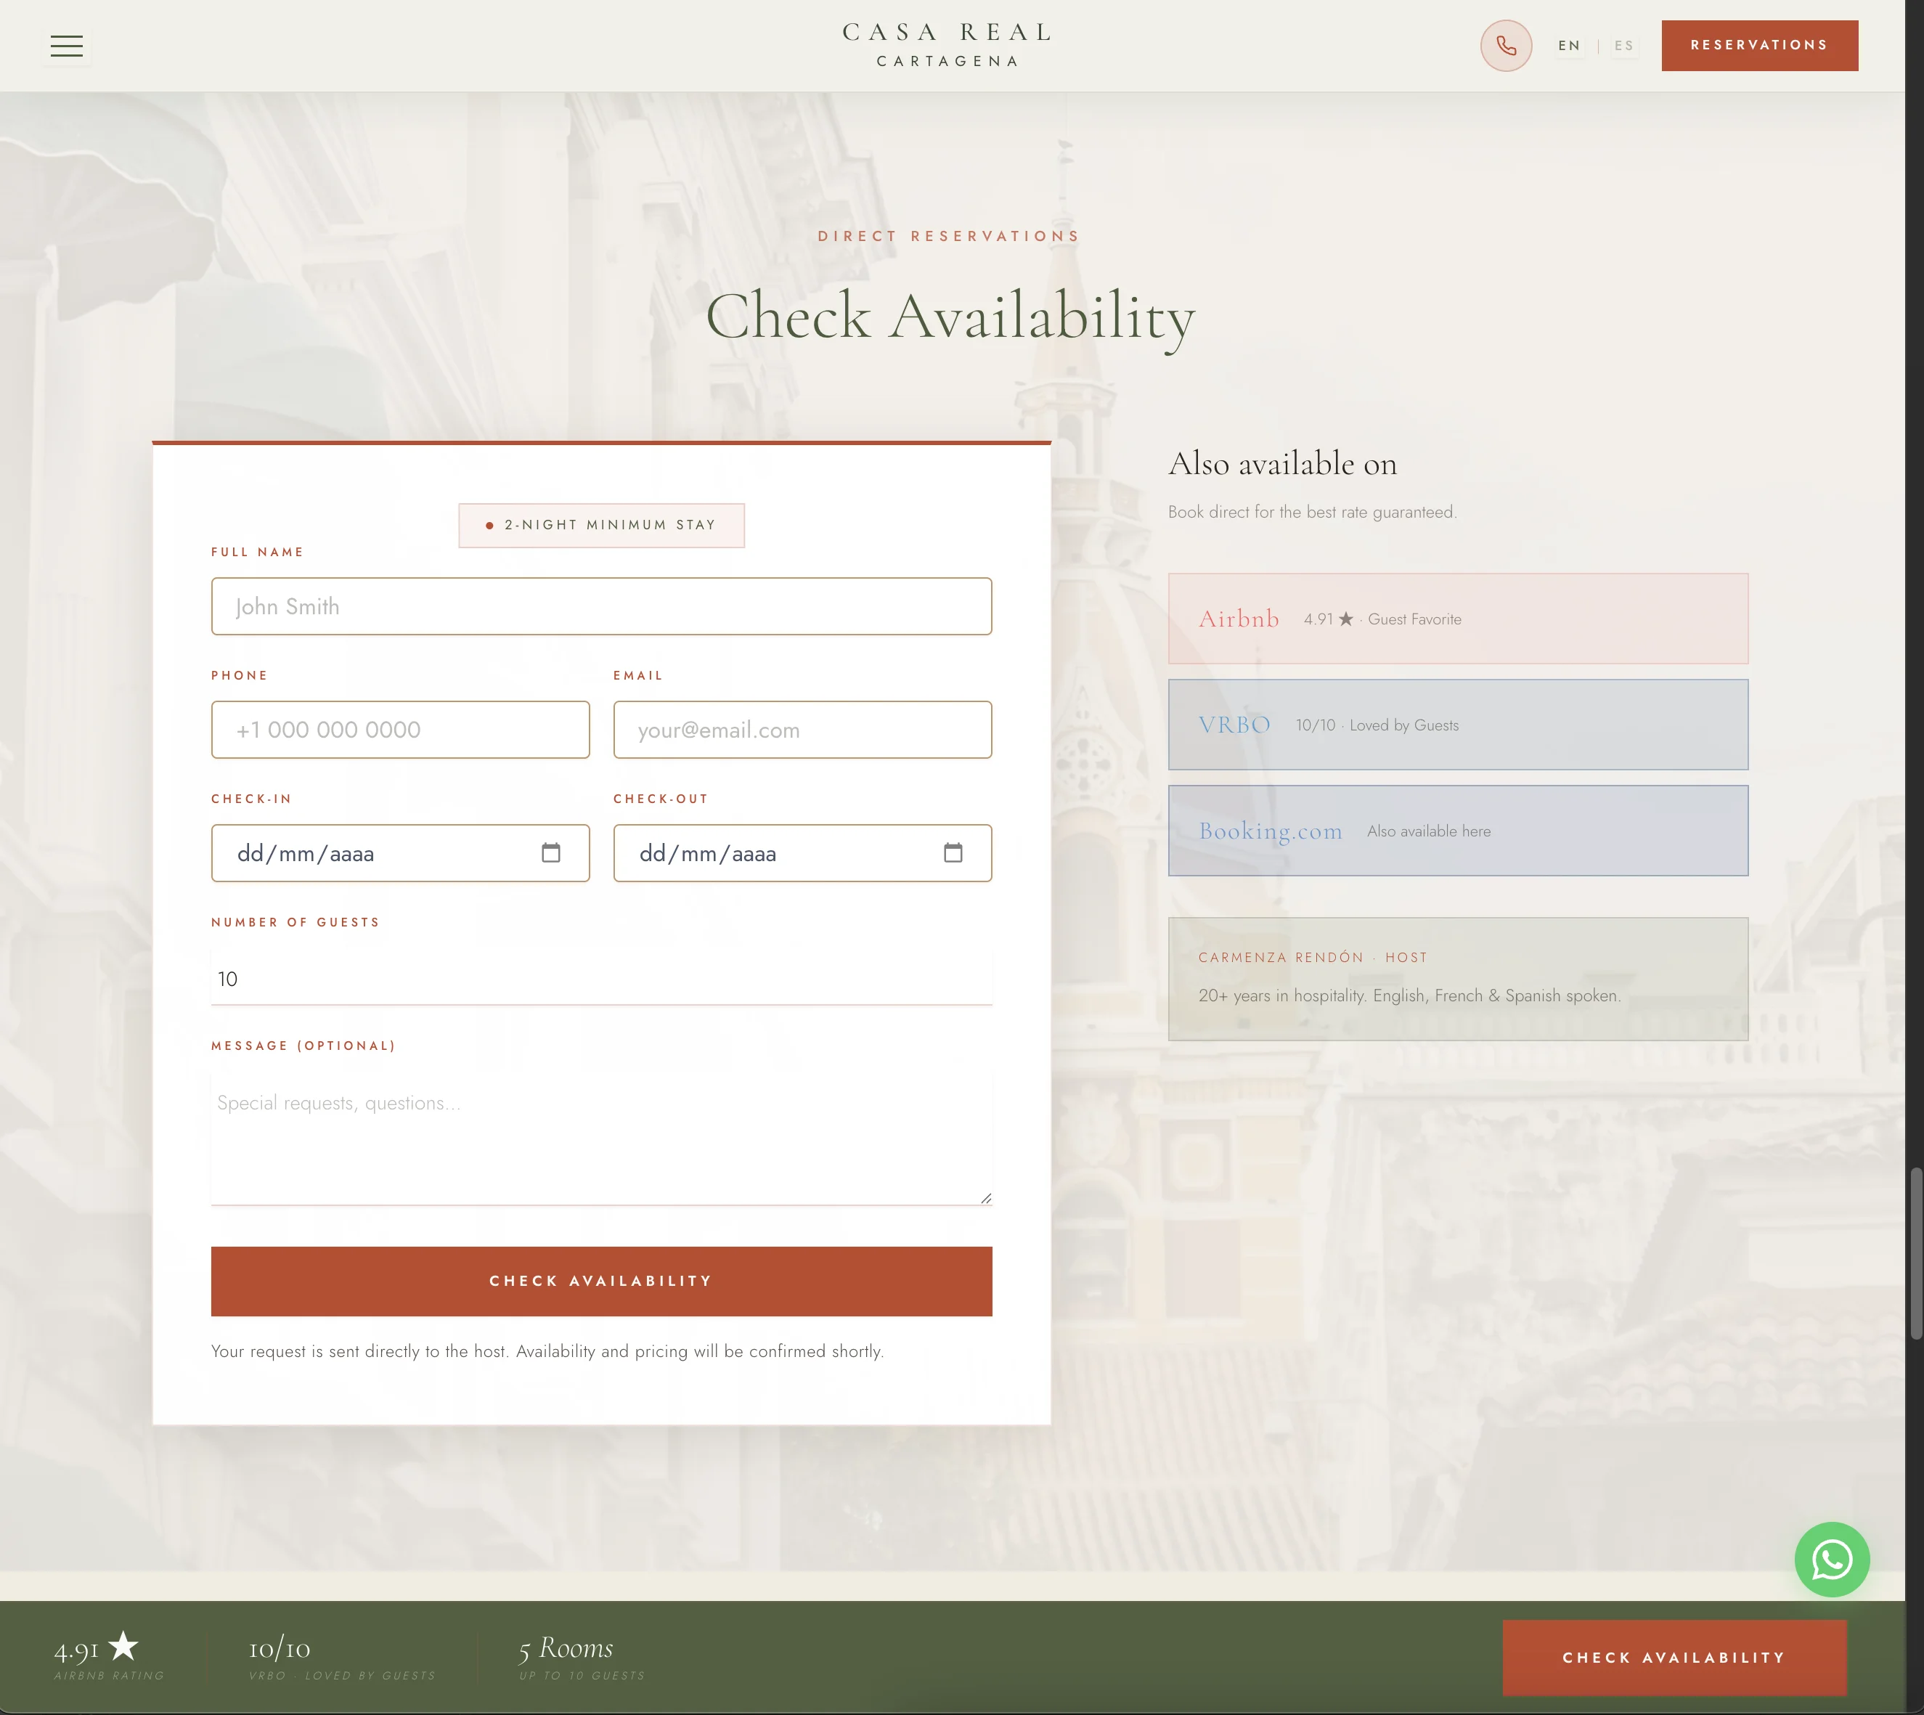
Task: Click the message textarea resize handle
Action: pos(985,1199)
